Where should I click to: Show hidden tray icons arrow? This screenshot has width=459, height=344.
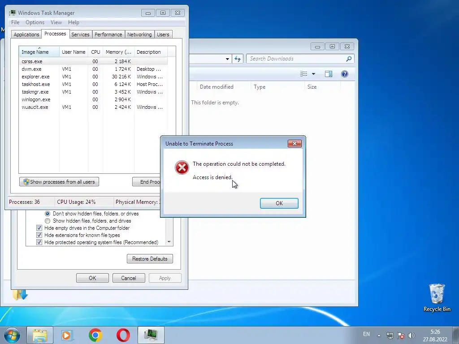tap(379, 335)
